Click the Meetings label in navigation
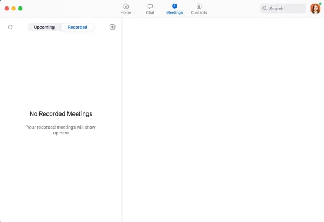The image size is (324, 222). 174,12
